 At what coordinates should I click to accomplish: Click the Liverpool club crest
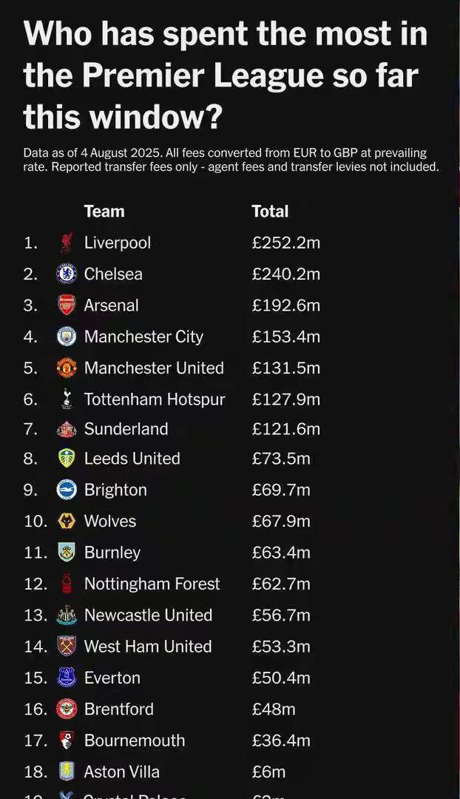[x=67, y=243]
